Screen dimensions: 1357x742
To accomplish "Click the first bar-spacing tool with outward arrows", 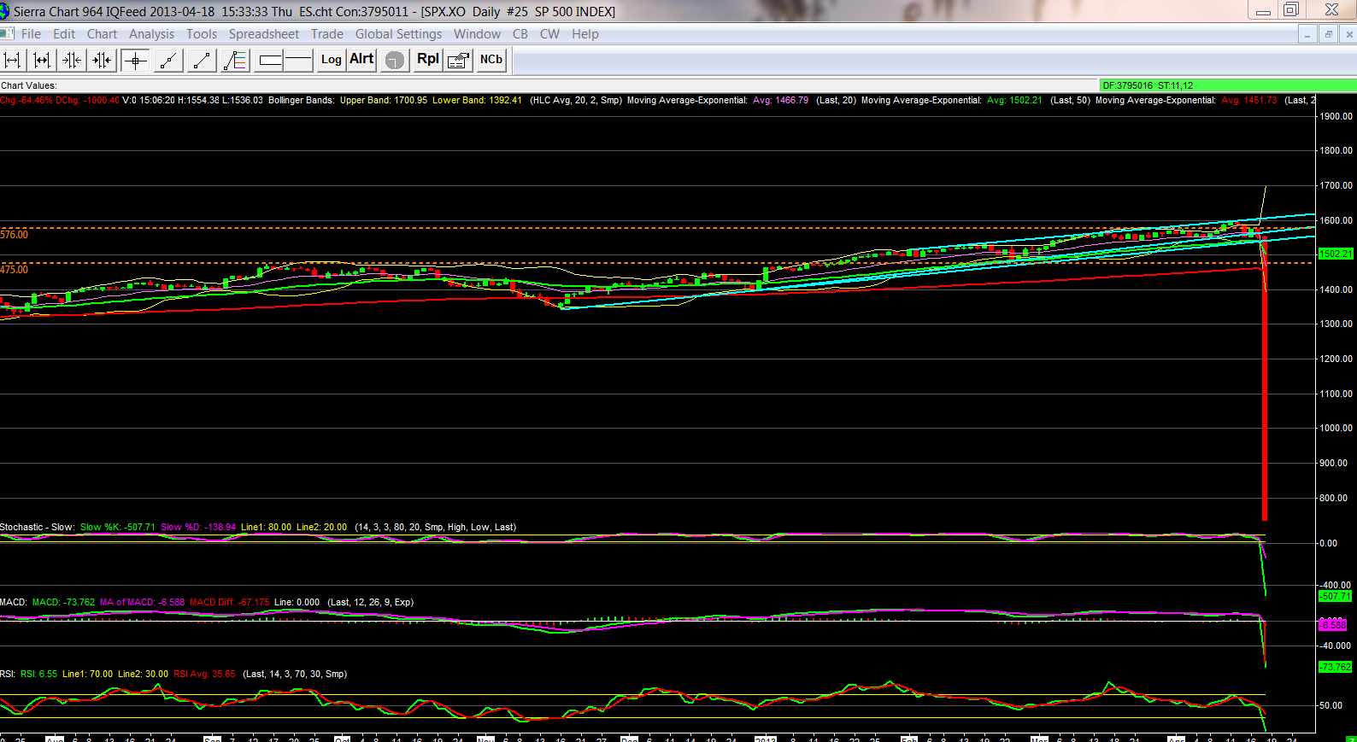I will click(13, 60).
